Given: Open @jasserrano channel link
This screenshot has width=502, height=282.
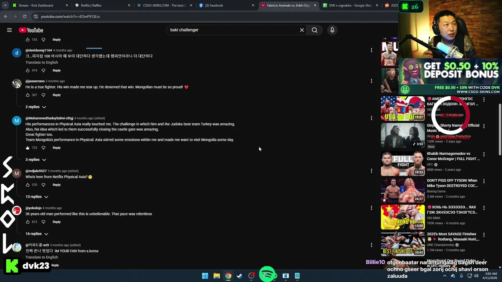Looking at the screenshot, I should [x=35, y=81].
